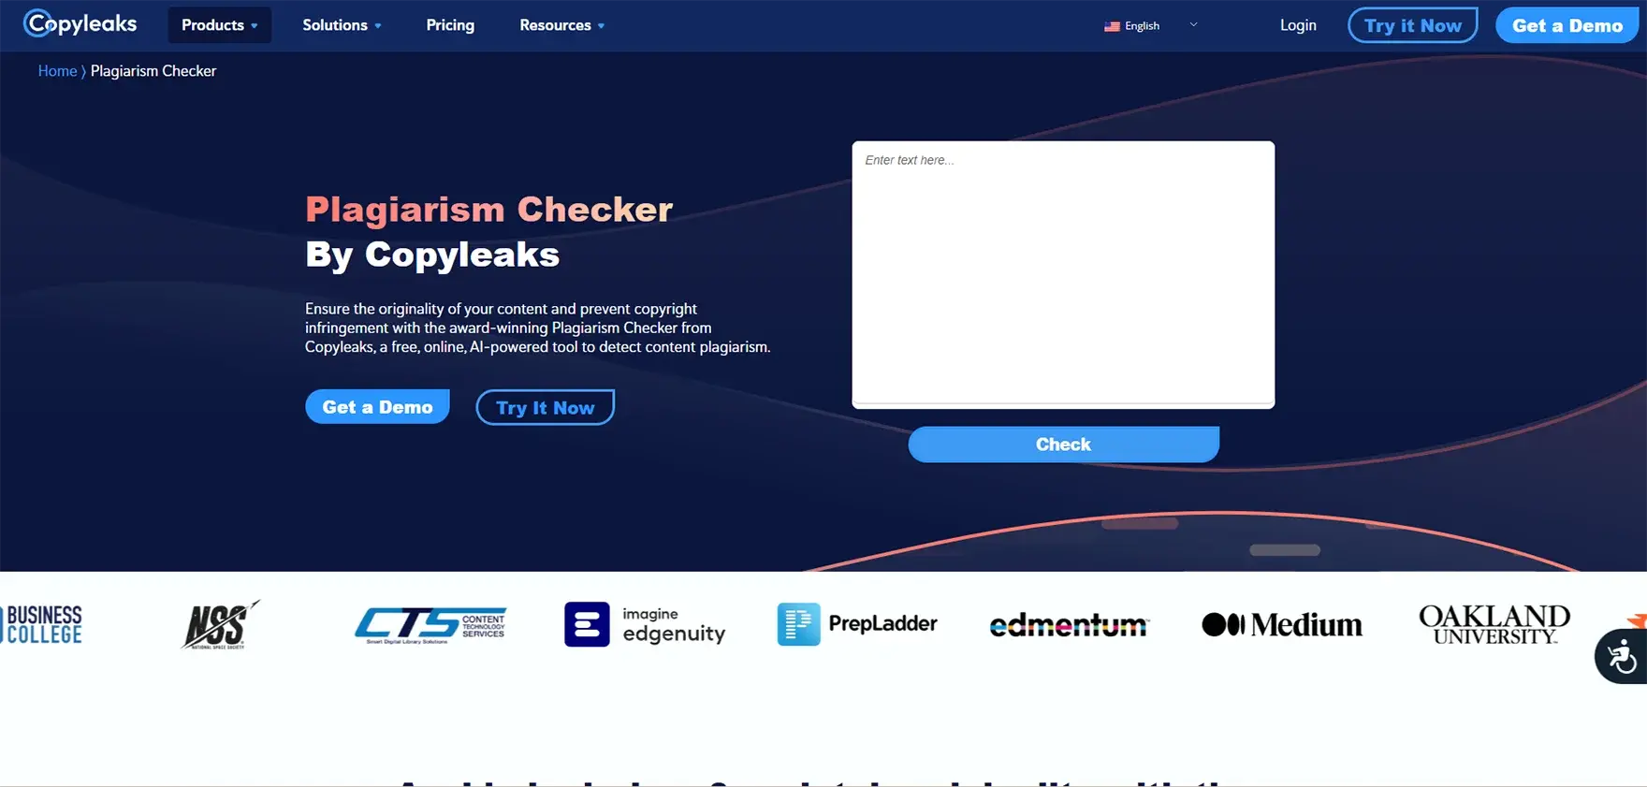Click the NSS logo
The image size is (1647, 787).
coord(219,625)
